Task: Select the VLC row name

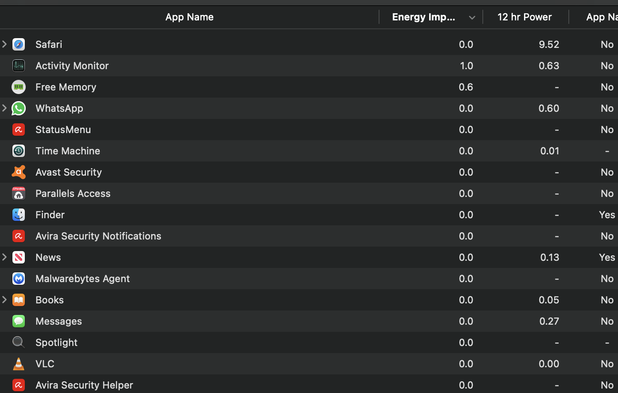Action: point(45,364)
